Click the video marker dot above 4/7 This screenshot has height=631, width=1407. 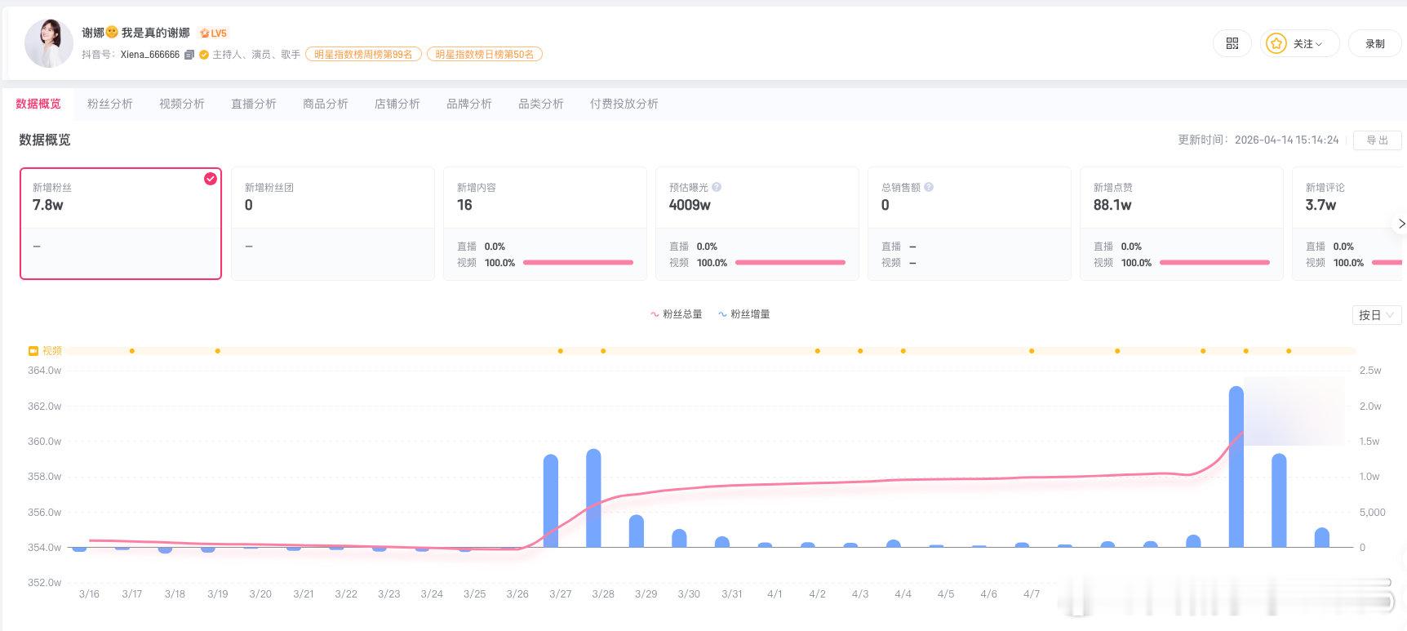[x=1032, y=351]
